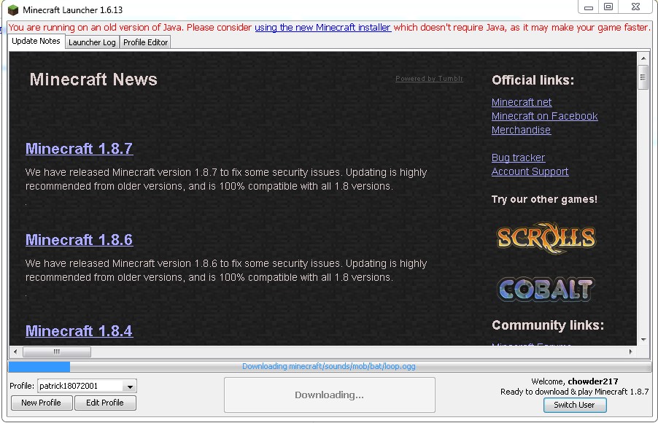Open the Merchandise link
This screenshot has height=423, width=658.
pyautogui.click(x=521, y=130)
